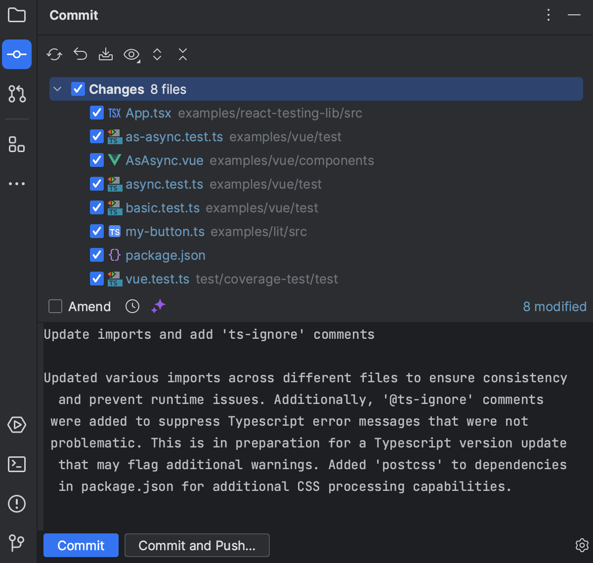This screenshot has height=563, width=593.
Task: Enable the Amend checkbox
Action: pos(55,306)
